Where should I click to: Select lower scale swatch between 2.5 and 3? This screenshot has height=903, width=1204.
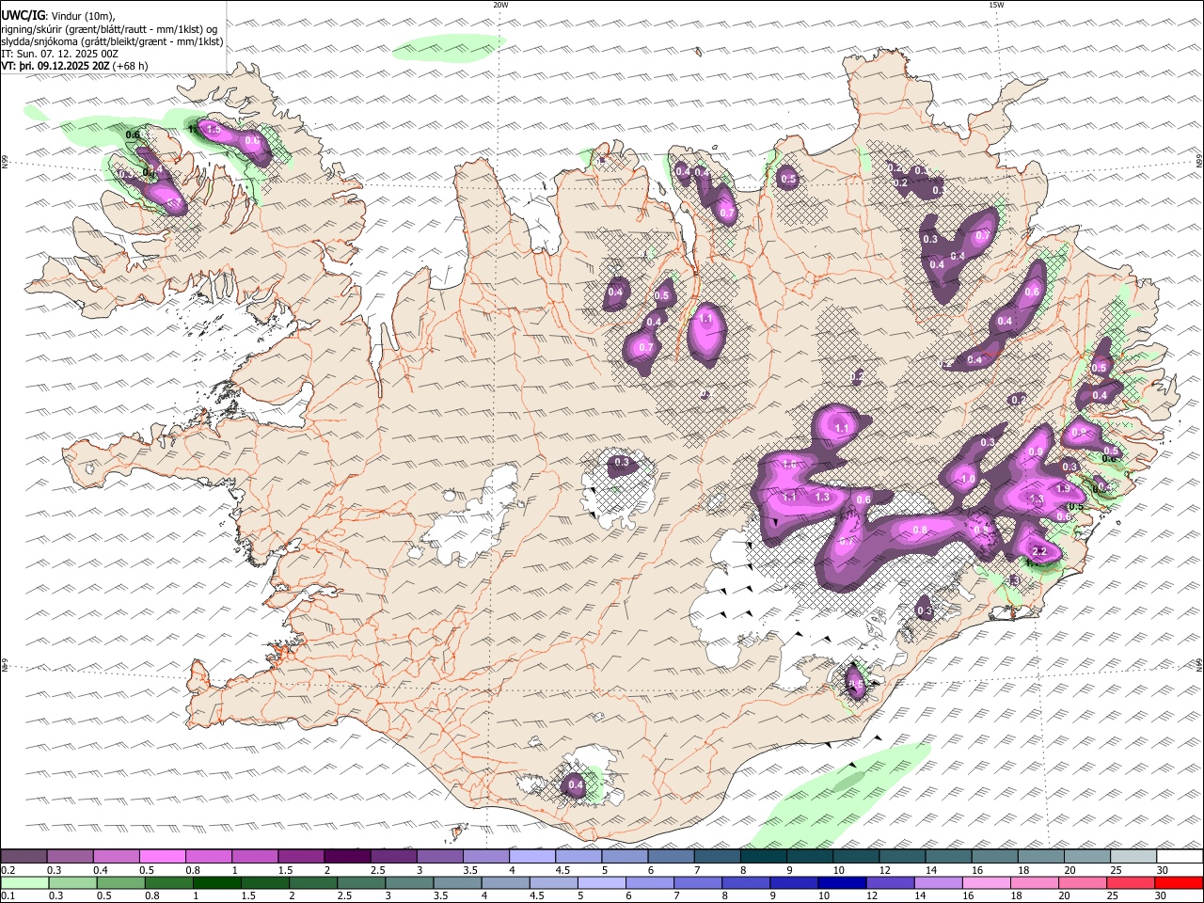coord(359,883)
